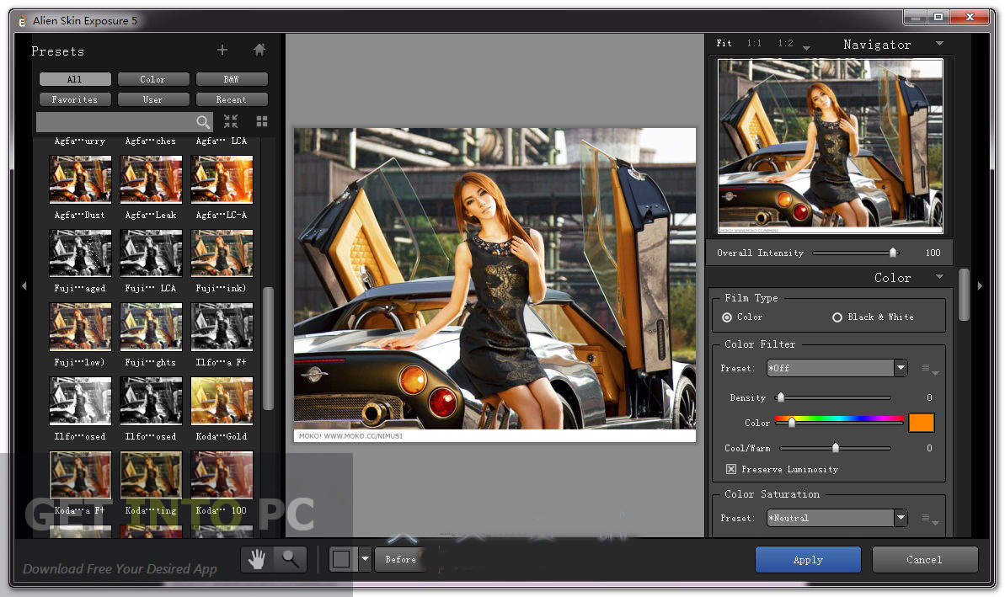1005x597 pixels.
Task: Open the Color Filter preset options menu icon
Action: pyautogui.click(x=929, y=369)
